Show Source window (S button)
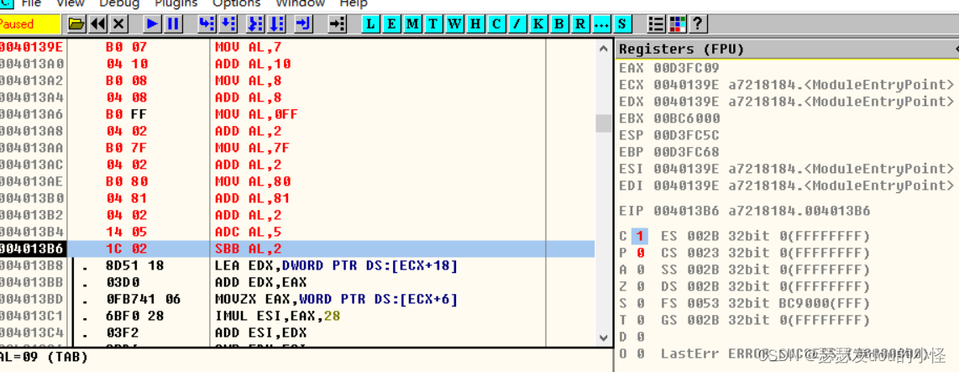959x372 pixels. tap(622, 24)
